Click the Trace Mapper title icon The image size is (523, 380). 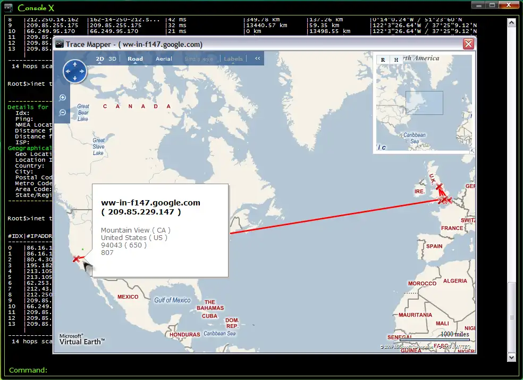60,44
